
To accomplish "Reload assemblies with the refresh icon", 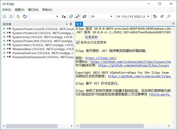I will point(25,17).
